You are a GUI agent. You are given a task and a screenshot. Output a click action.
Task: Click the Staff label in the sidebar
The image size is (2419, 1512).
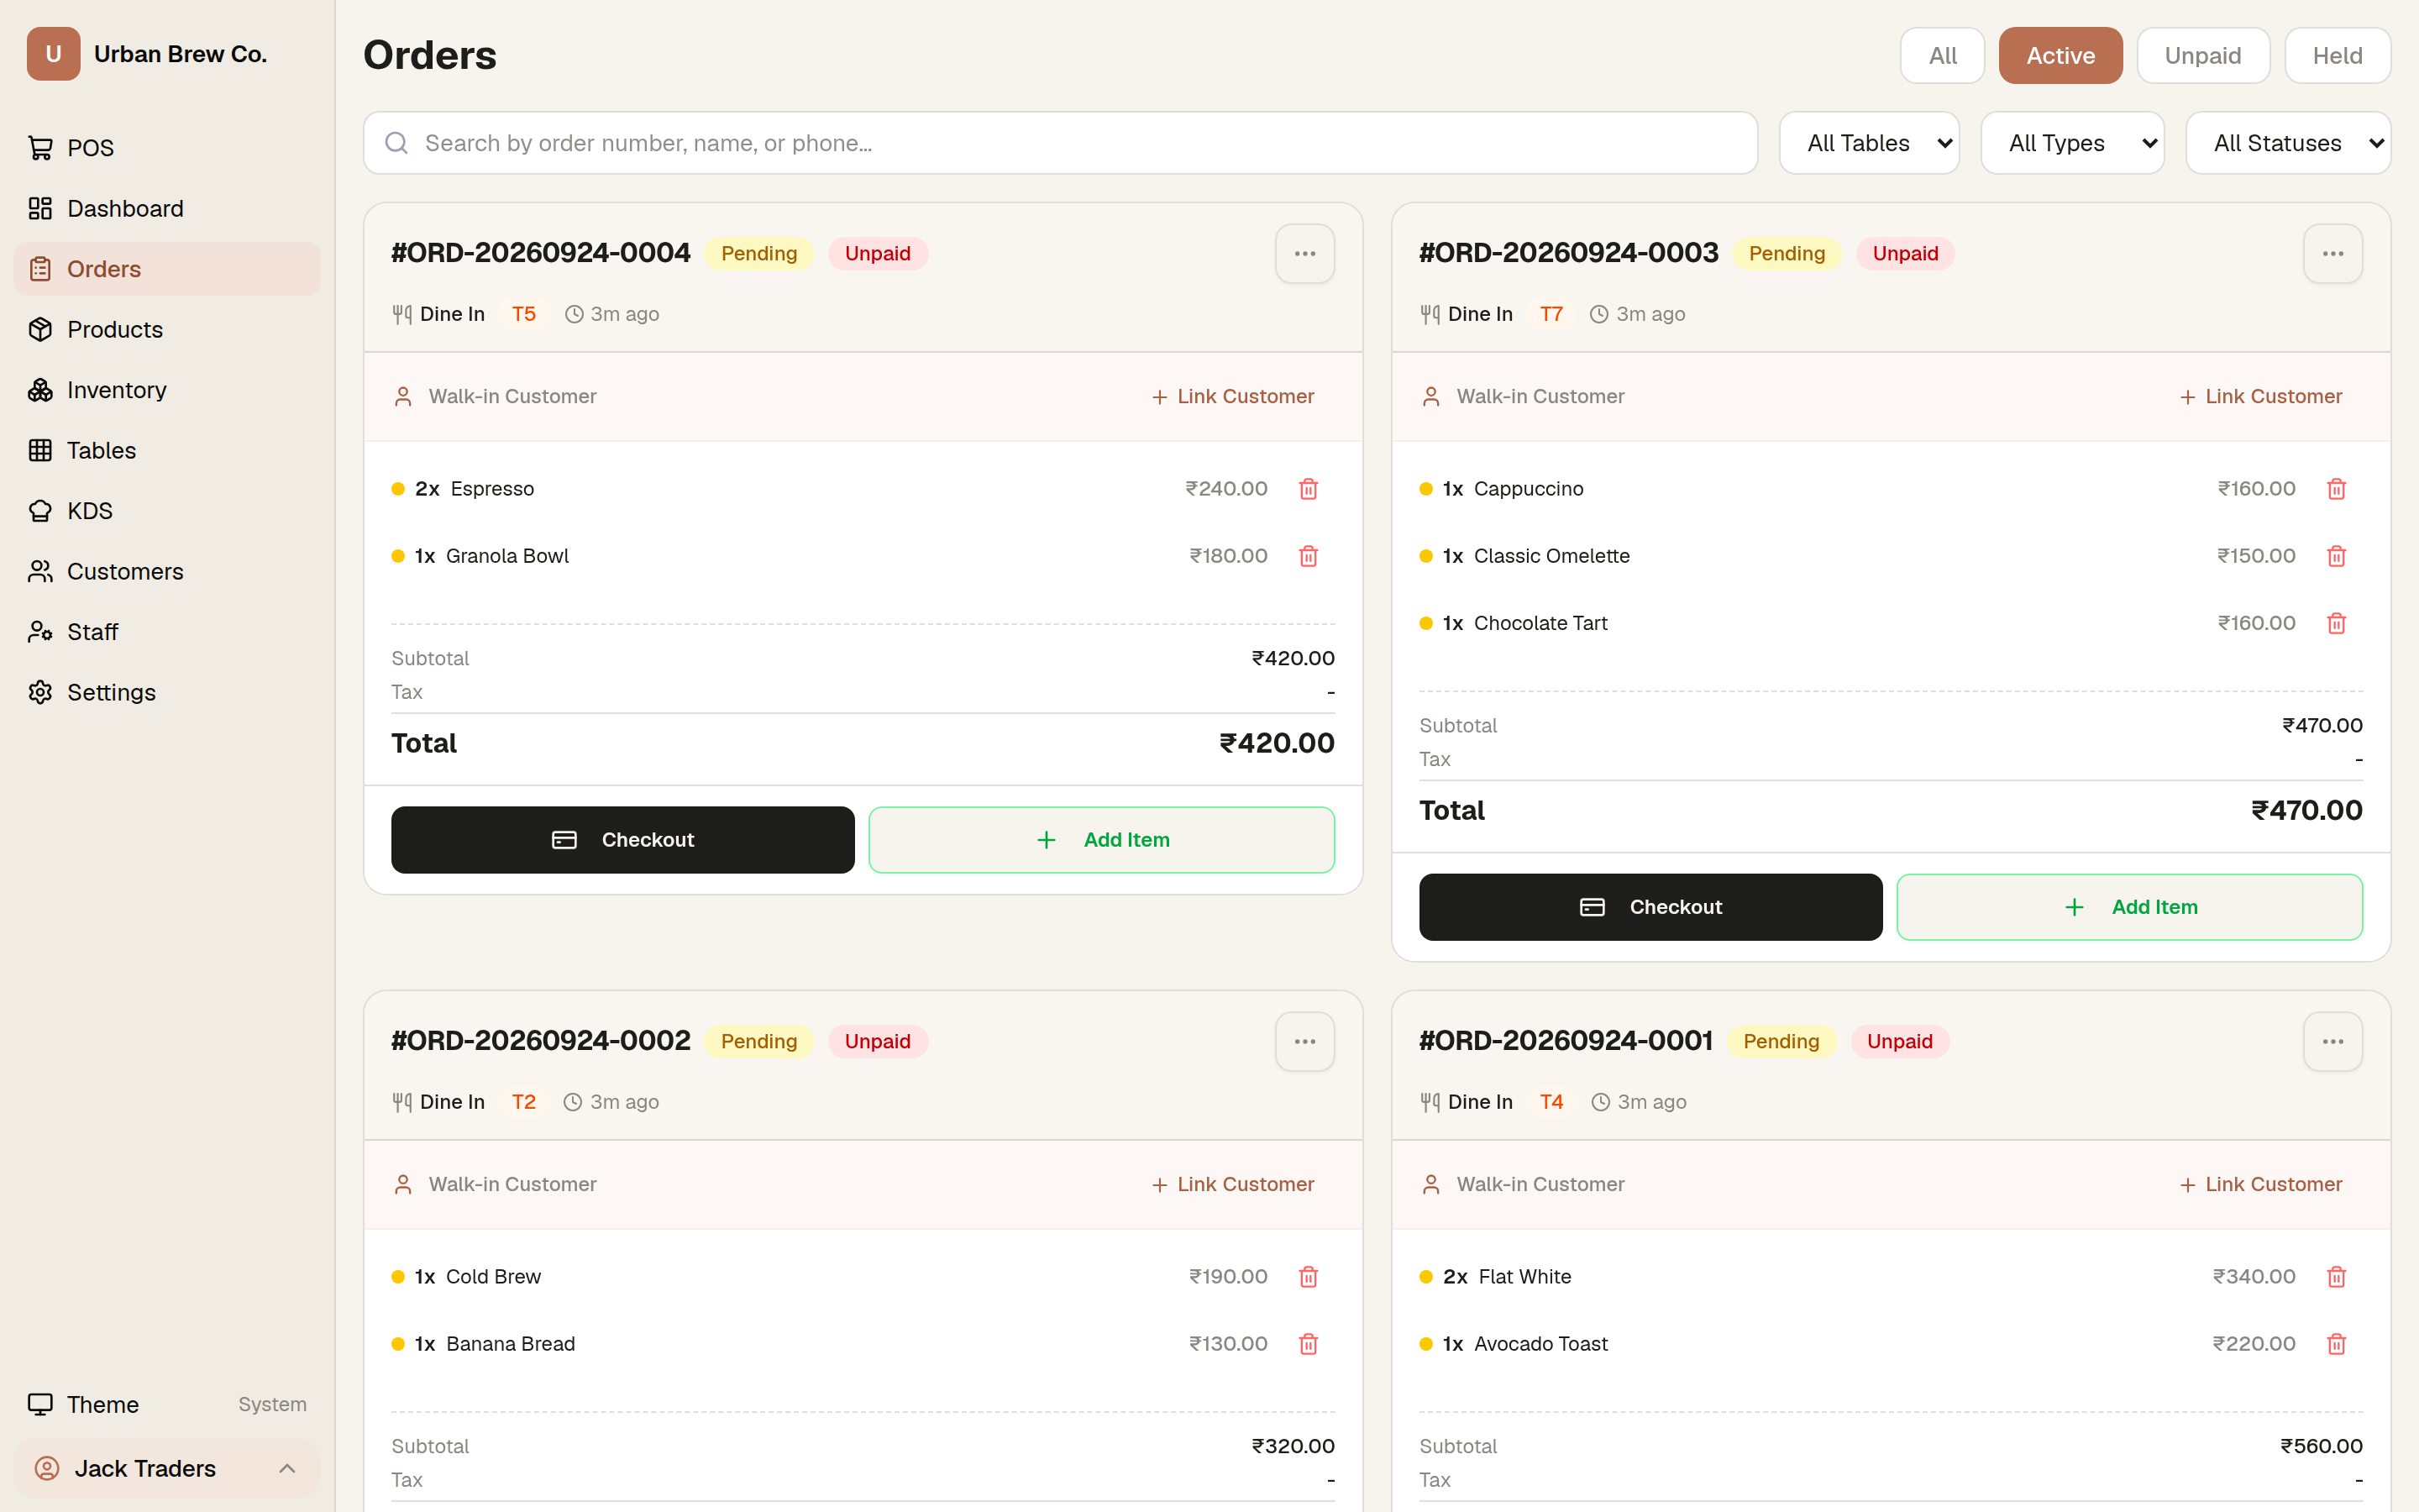coord(92,632)
